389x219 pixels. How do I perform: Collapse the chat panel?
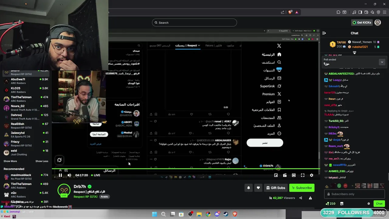(x=324, y=33)
